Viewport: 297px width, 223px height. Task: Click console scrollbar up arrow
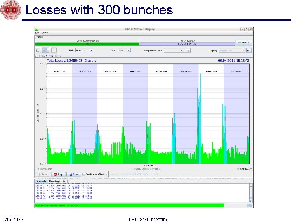coord(251,185)
